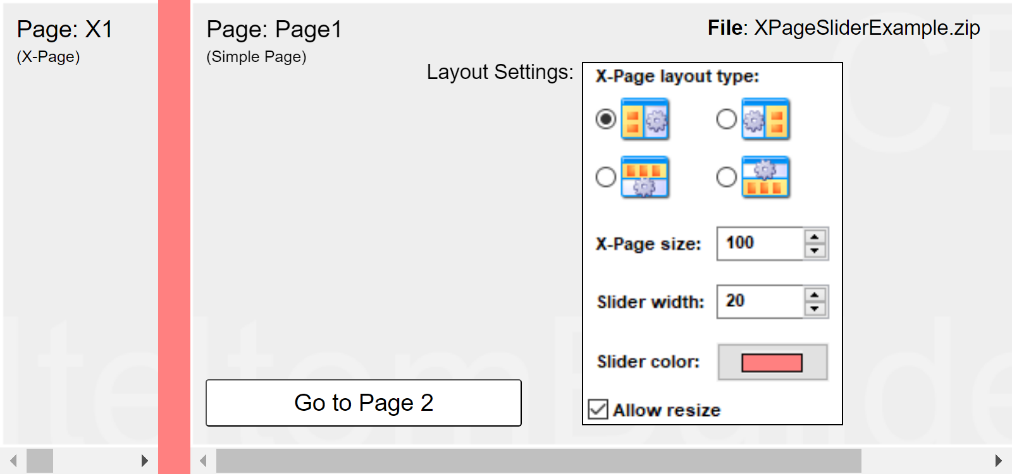Open the Slider color picker swatch
The image size is (1012, 474).
coord(772,362)
